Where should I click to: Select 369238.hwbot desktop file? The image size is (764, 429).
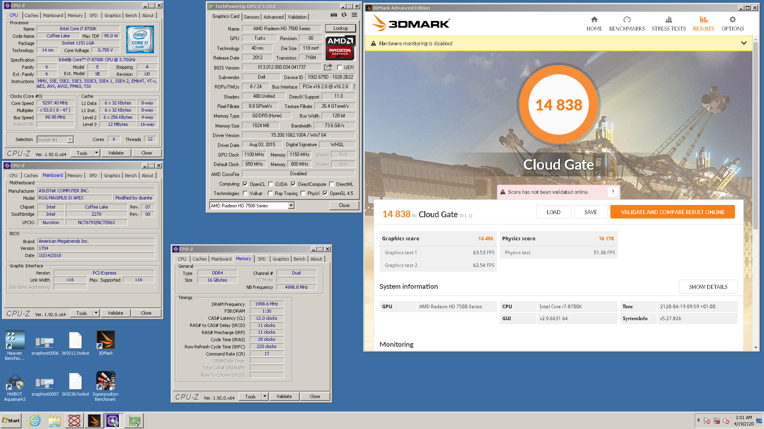pos(75,385)
